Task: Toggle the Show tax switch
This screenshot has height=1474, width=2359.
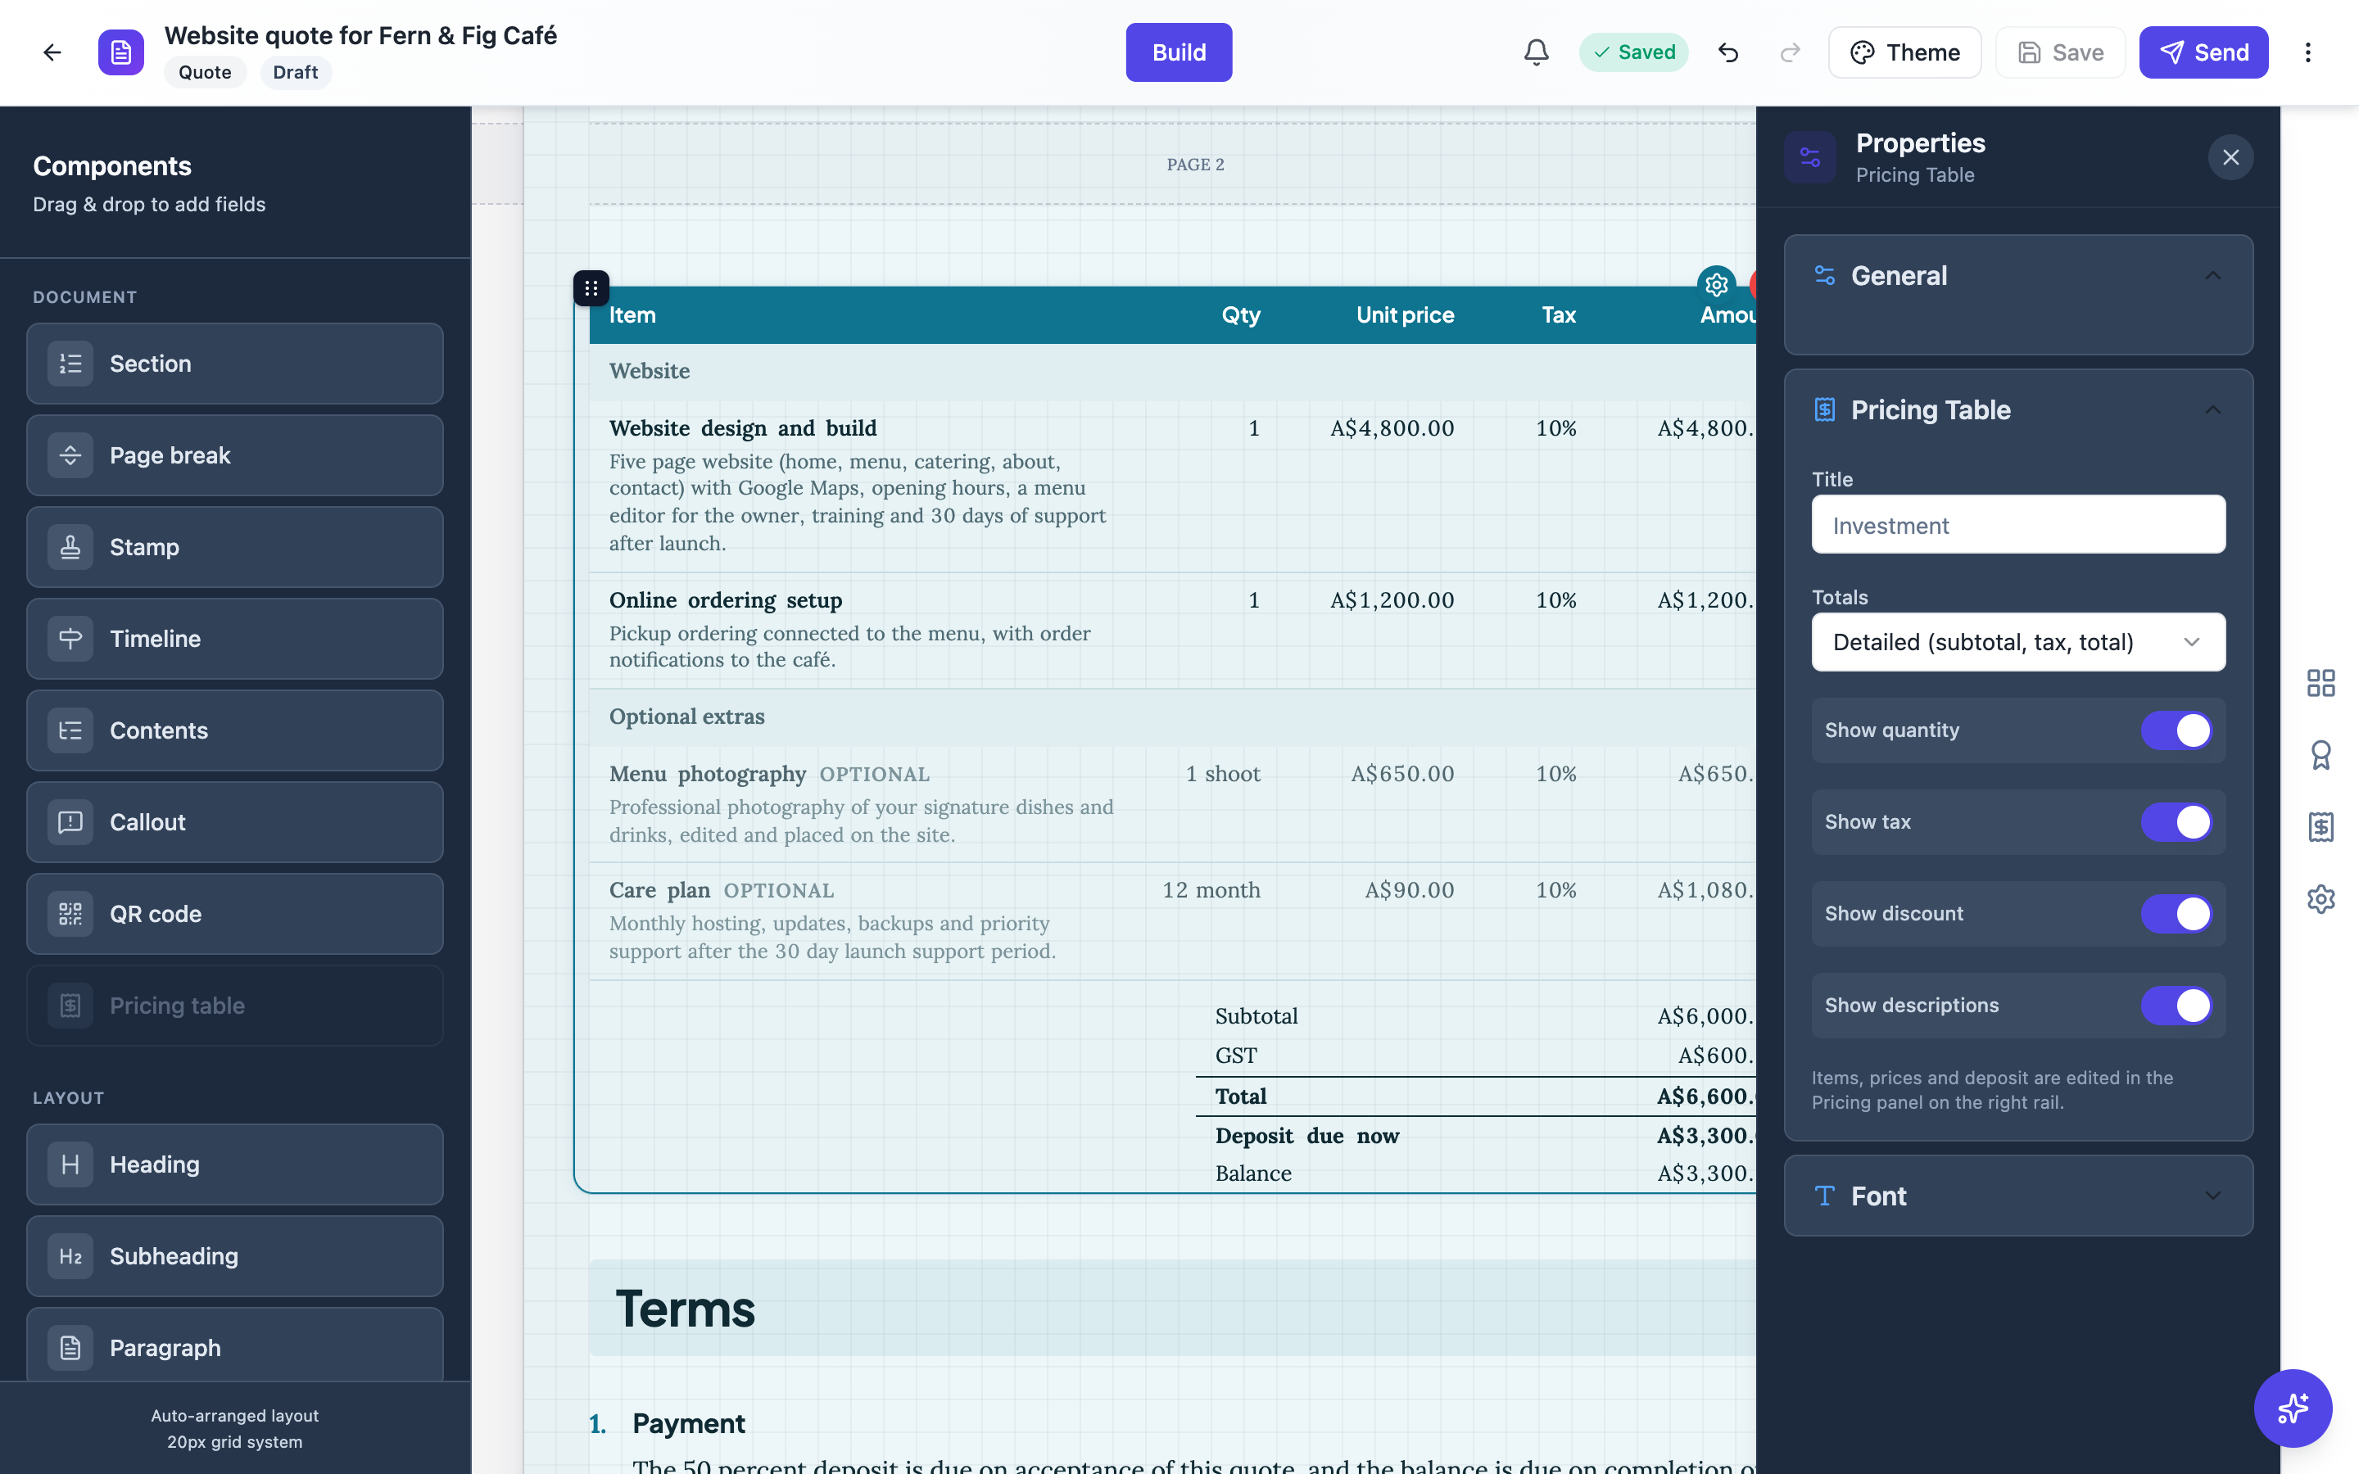Action: coord(2176,822)
